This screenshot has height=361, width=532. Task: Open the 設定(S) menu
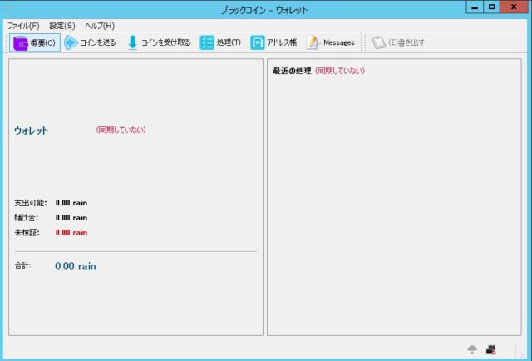click(x=62, y=26)
